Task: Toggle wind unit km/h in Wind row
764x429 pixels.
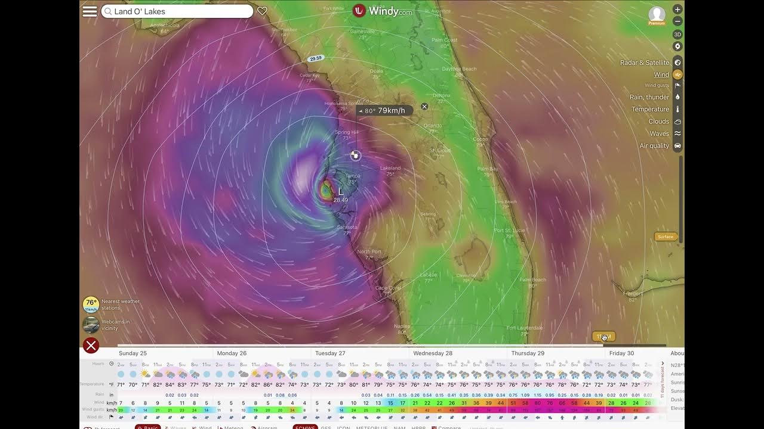Action: [x=112, y=403]
